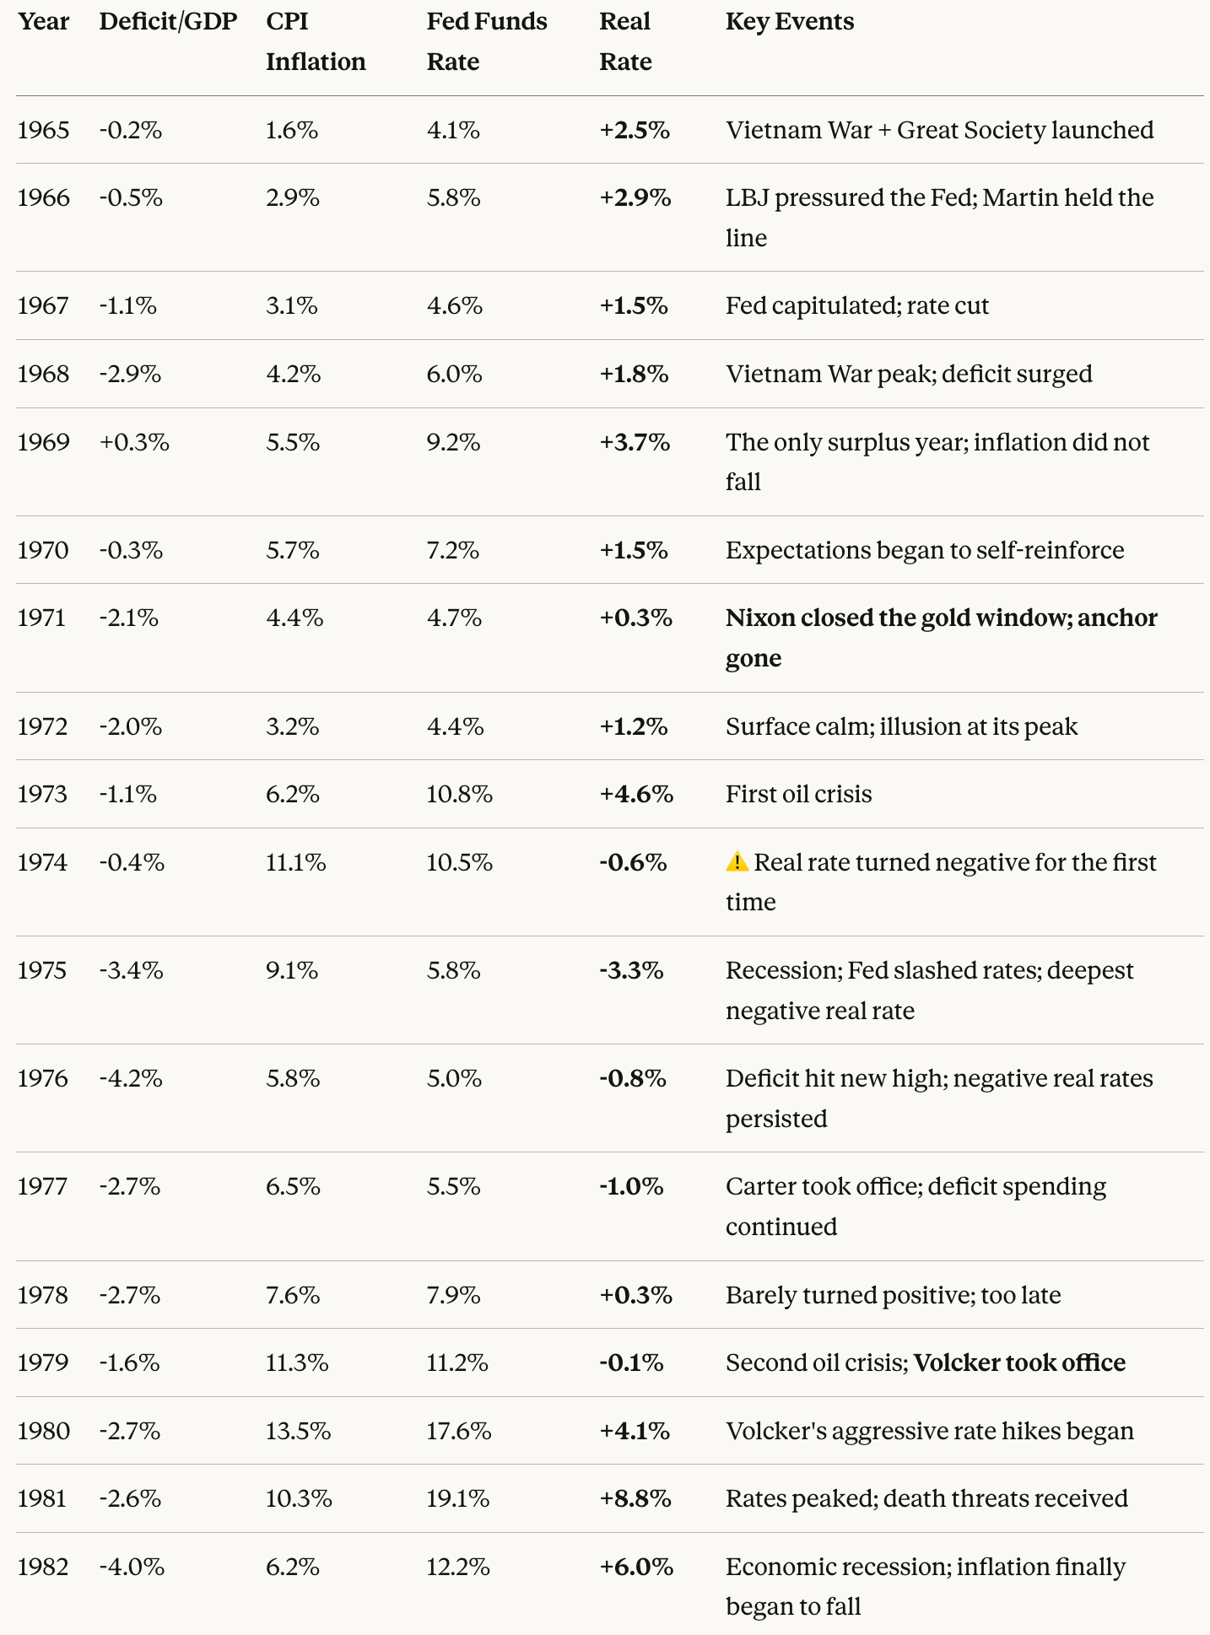
Task: Click the 13.5% CPI inflation cell
Action: coord(298,1431)
